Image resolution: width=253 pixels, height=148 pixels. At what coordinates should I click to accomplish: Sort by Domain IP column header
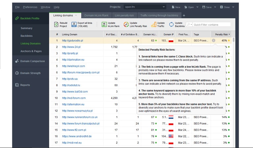[x=168, y=35]
